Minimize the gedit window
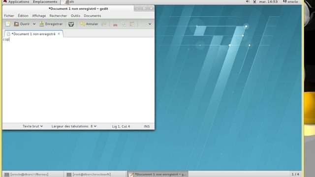 (x=137, y=9)
